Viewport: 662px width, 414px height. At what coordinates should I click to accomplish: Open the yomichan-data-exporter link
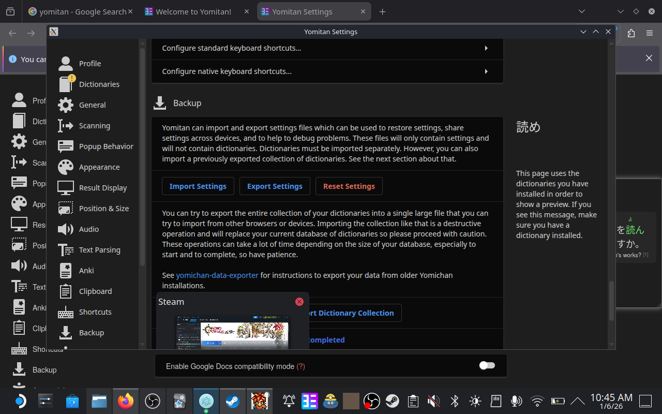click(217, 275)
